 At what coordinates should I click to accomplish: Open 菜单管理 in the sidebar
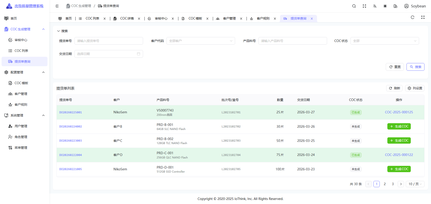tap(25, 148)
